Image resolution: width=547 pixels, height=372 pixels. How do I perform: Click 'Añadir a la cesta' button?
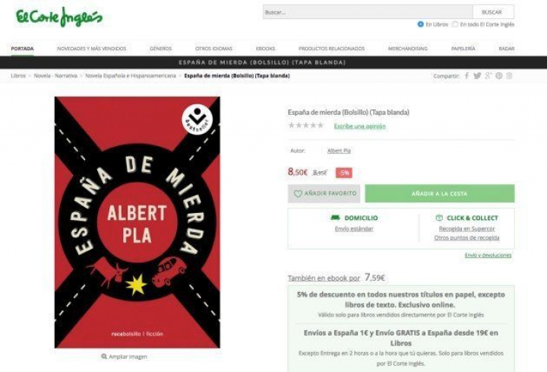[440, 193]
